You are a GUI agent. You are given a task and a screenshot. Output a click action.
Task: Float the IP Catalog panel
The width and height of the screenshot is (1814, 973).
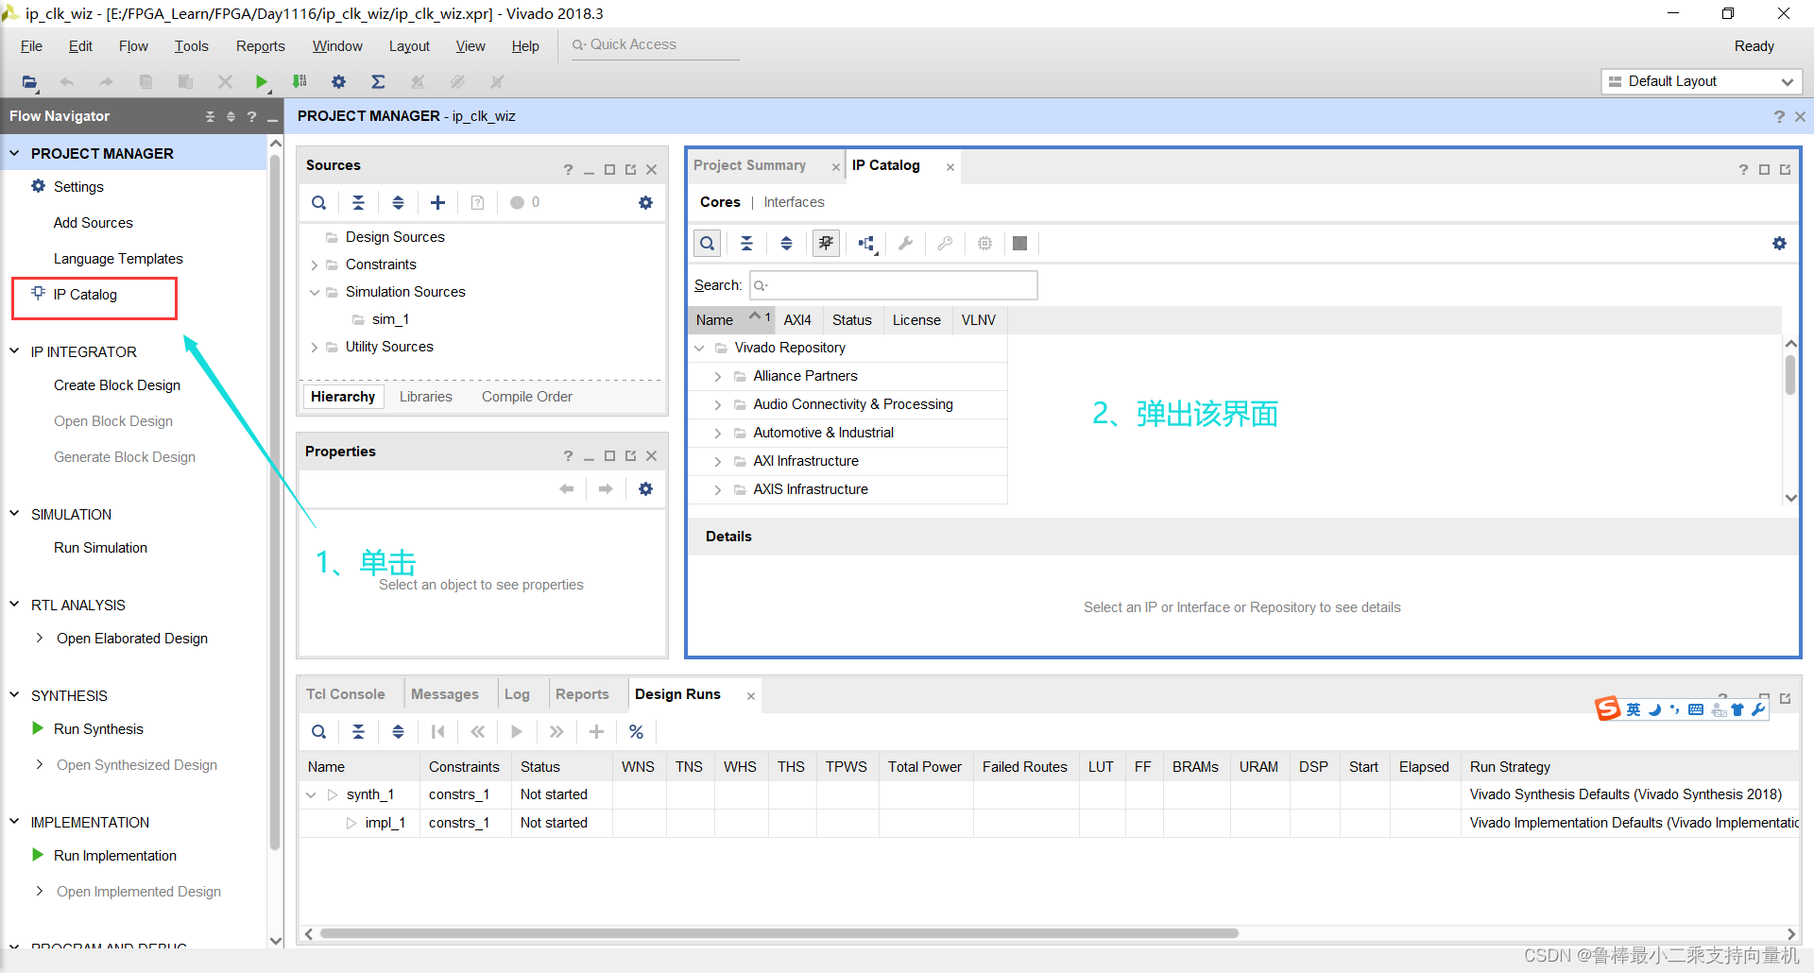click(1786, 170)
